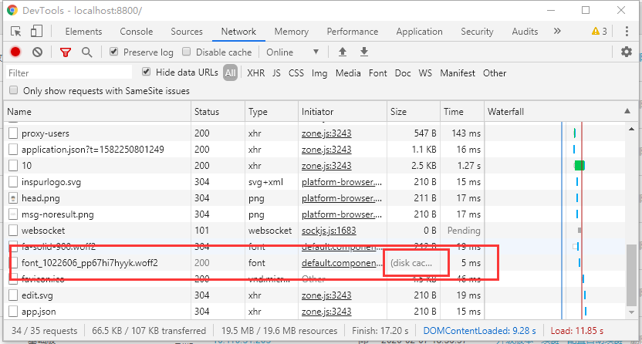Click the Chrome logo in title bar
The width and height of the screenshot is (642, 344).
pos(12,10)
